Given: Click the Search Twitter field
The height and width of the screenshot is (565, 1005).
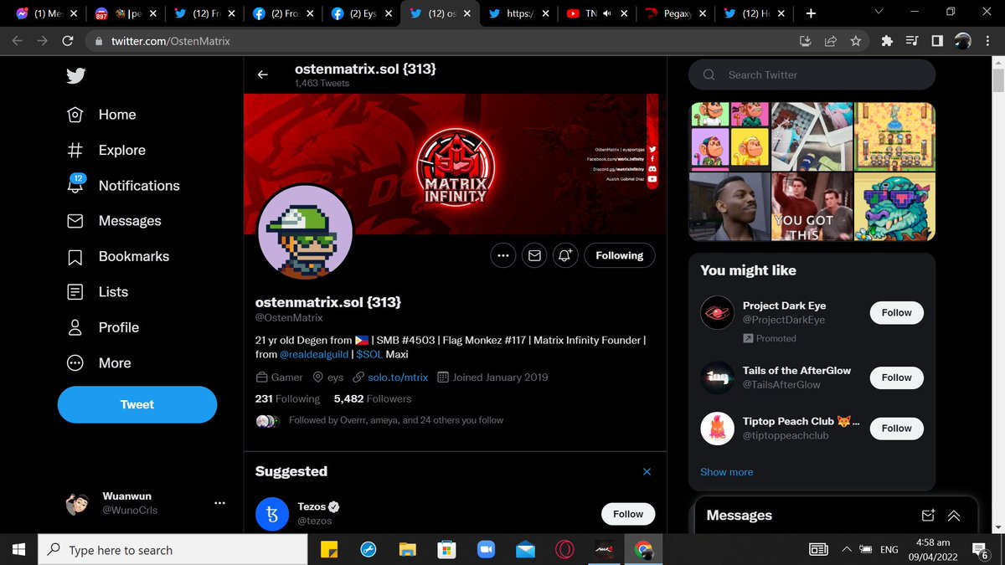Looking at the screenshot, I should coord(812,74).
